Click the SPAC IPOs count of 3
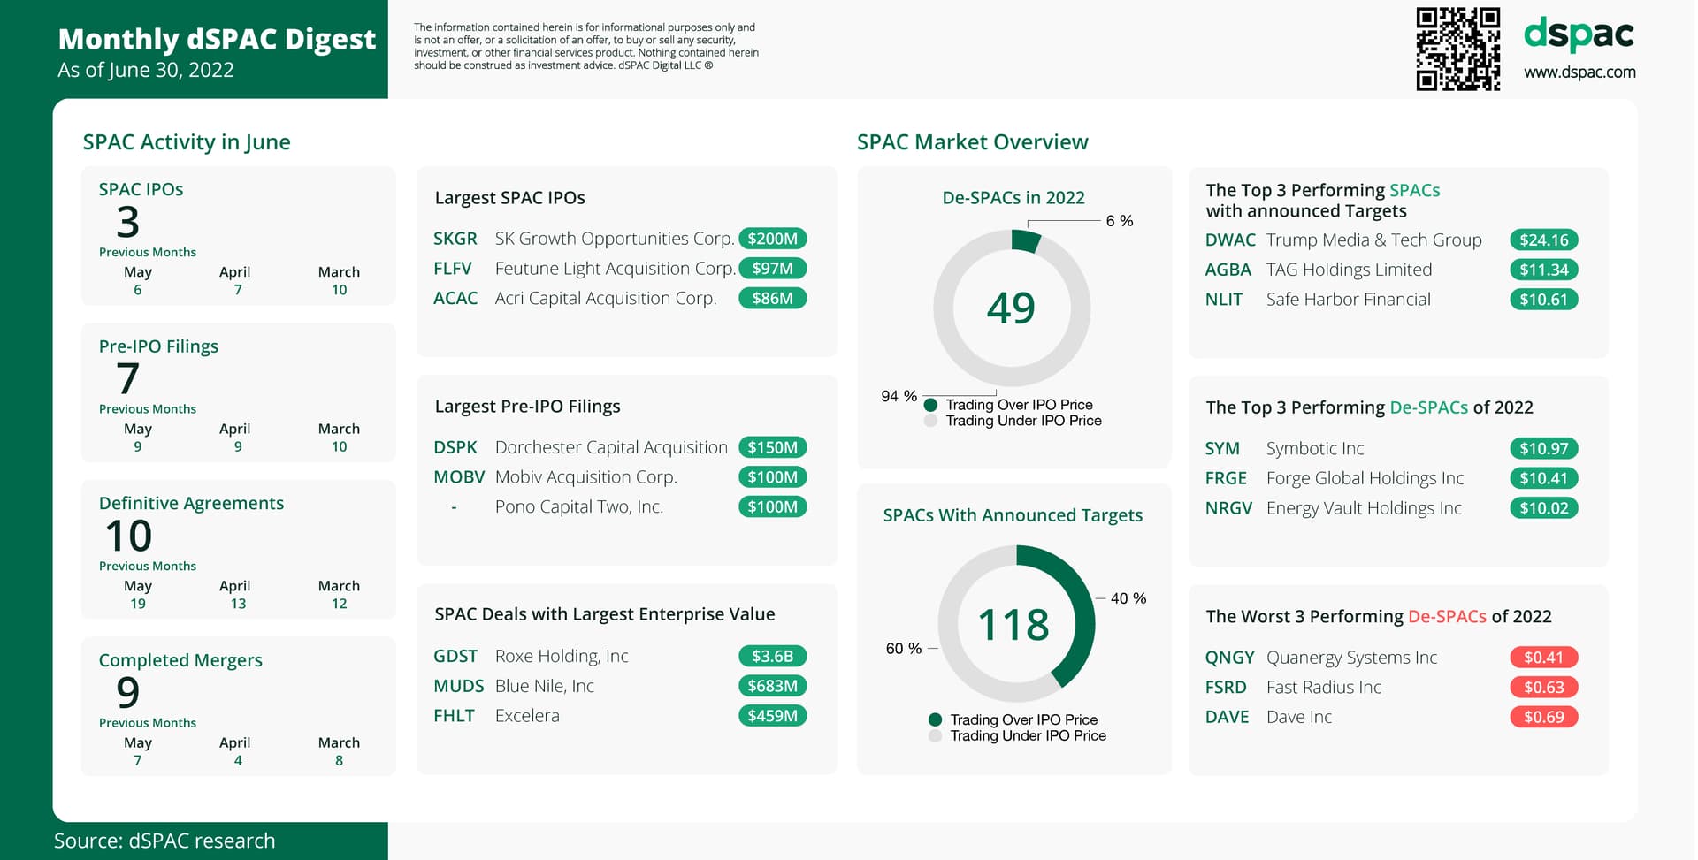The image size is (1698, 860). coord(128,222)
